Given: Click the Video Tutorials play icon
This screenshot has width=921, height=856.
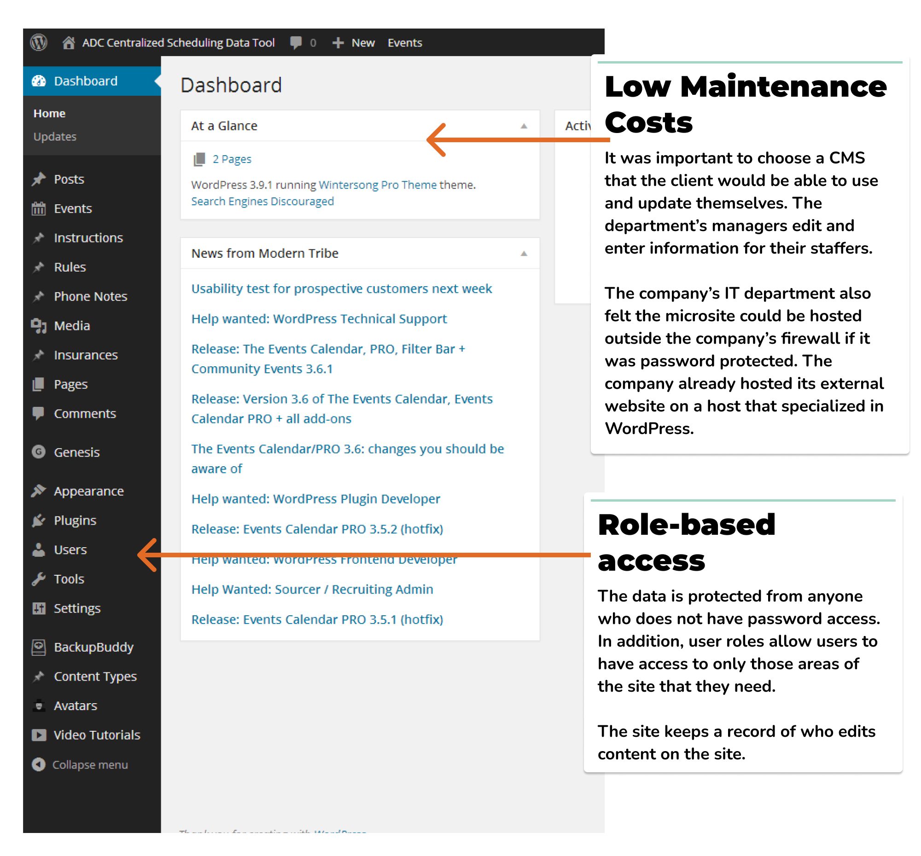Looking at the screenshot, I should point(39,736).
